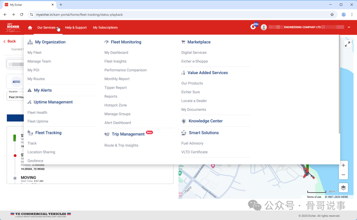Image resolution: width=357 pixels, height=220 pixels.
Task: Open a new browser tab
Action: coord(61,5)
